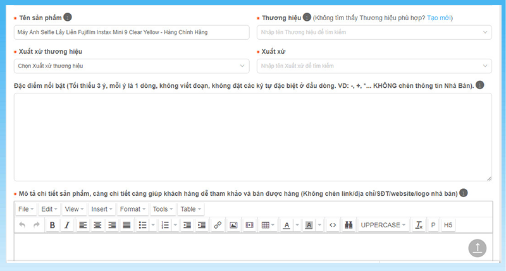Image resolution: width=506 pixels, height=271 pixels.
Task: Expand the Xuất xứ search dropdown
Action: pos(374,66)
